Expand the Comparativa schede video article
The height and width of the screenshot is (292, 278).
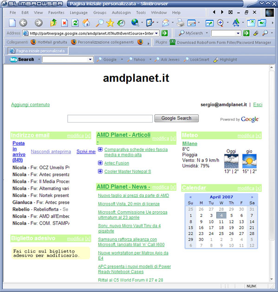click(100, 149)
